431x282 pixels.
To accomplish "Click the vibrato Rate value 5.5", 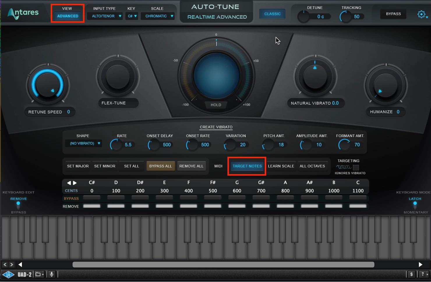I will tap(128, 144).
